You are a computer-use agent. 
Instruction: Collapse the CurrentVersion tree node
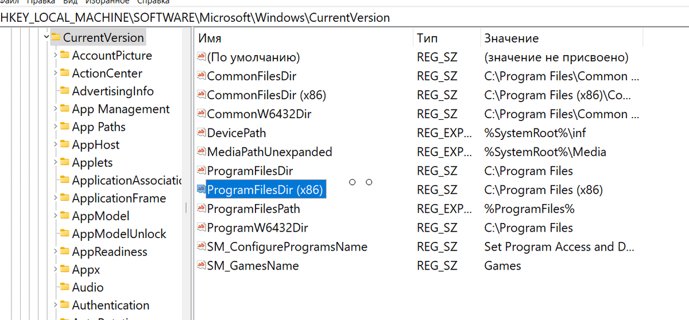47,37
